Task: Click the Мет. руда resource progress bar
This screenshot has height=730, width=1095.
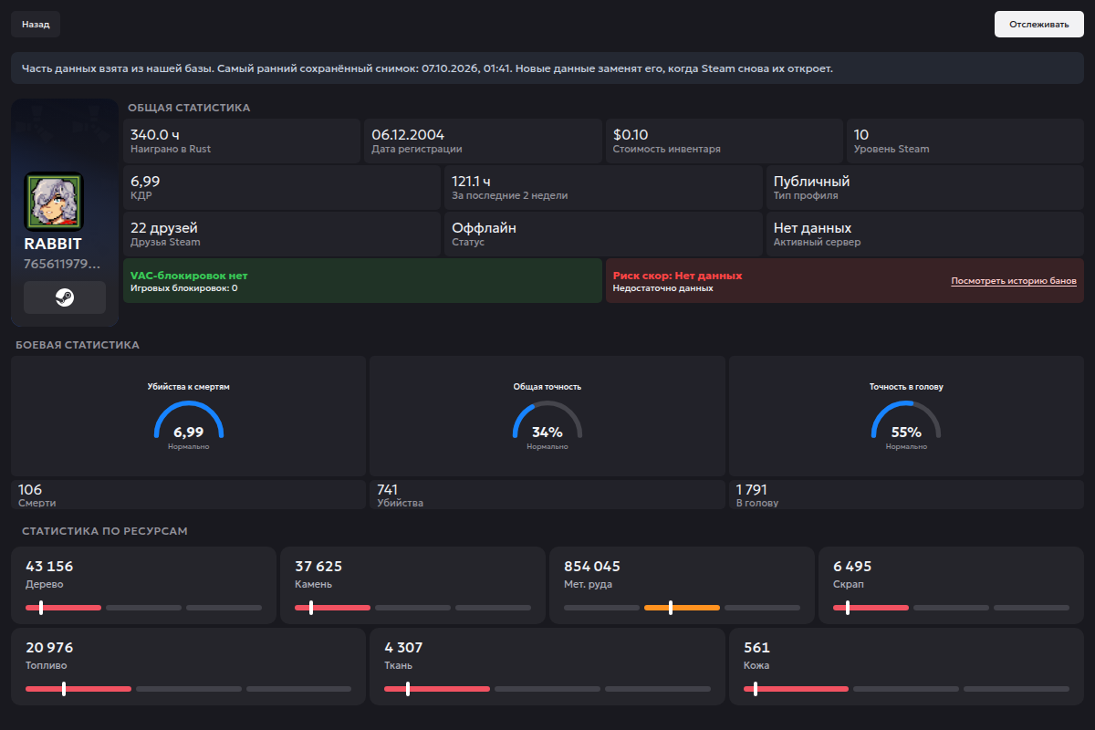Action: point(682,608)
